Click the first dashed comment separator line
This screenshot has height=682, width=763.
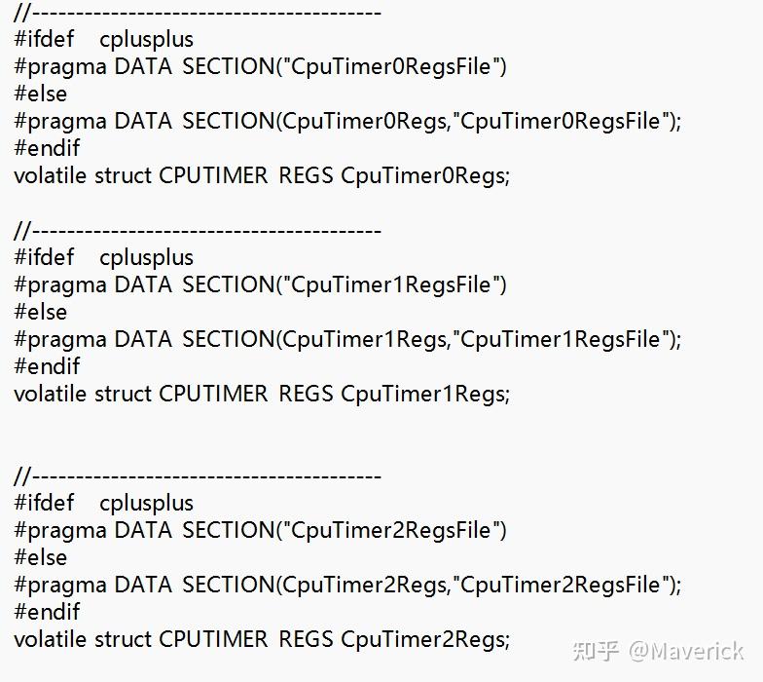click(x=198, y=12)
